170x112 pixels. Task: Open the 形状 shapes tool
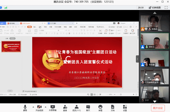[x=106, y=31]
